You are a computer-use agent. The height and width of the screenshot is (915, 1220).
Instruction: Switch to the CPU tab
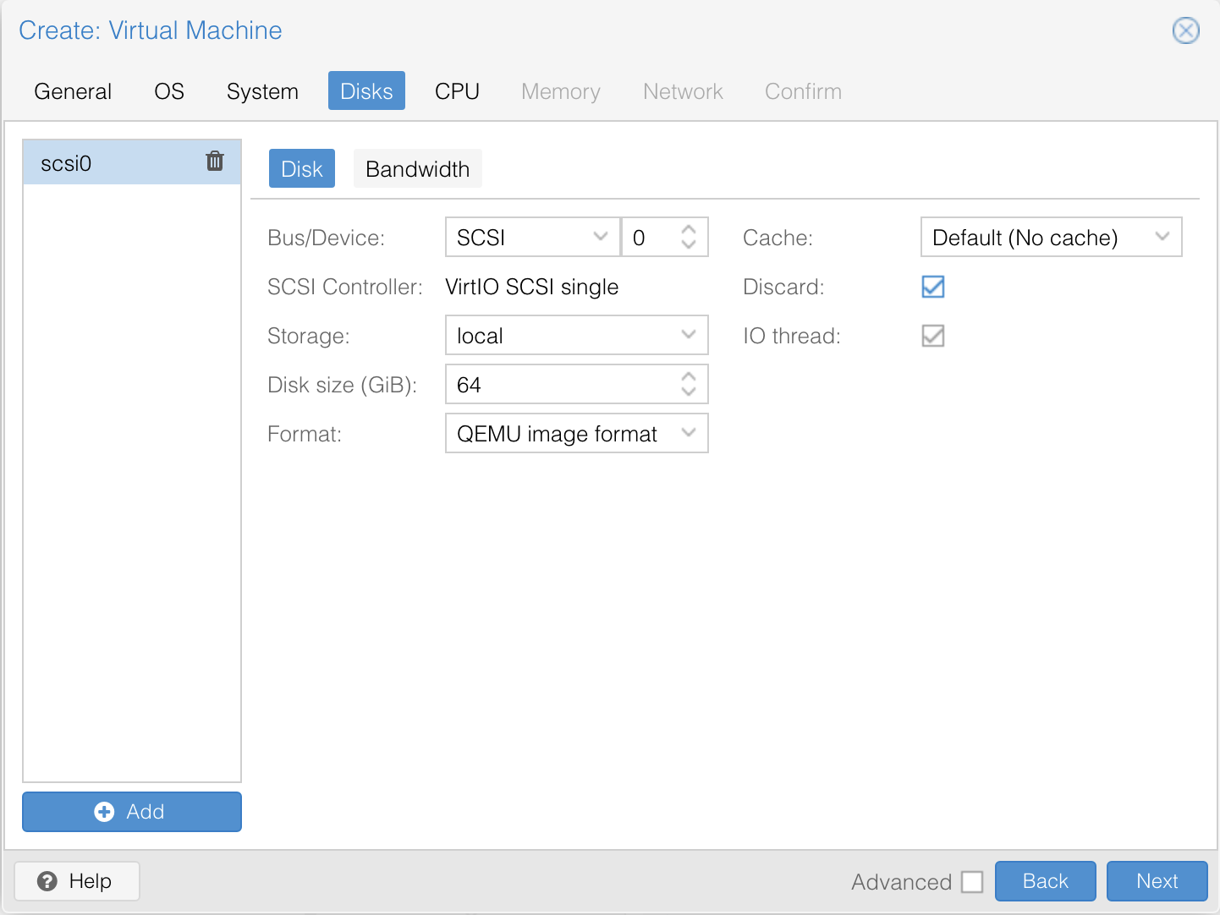[457, 91]
